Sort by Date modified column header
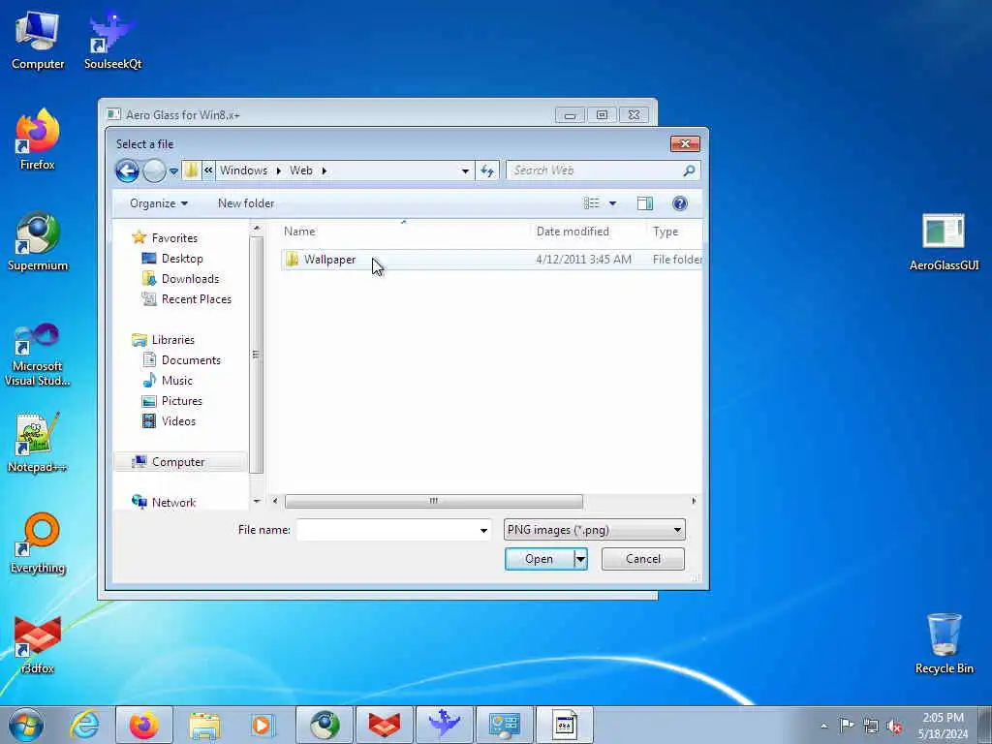 [573, 232]
